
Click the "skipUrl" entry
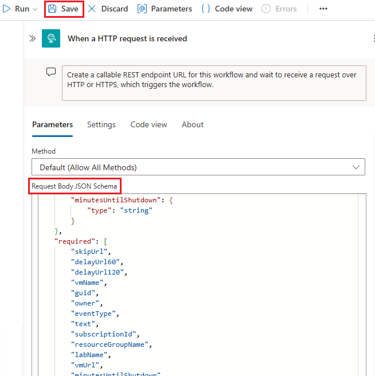[91, 252]
